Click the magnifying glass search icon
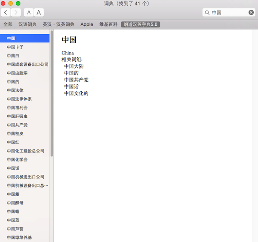Image resolution: width=258 pixels, height=242 pixels. [207, 12]
